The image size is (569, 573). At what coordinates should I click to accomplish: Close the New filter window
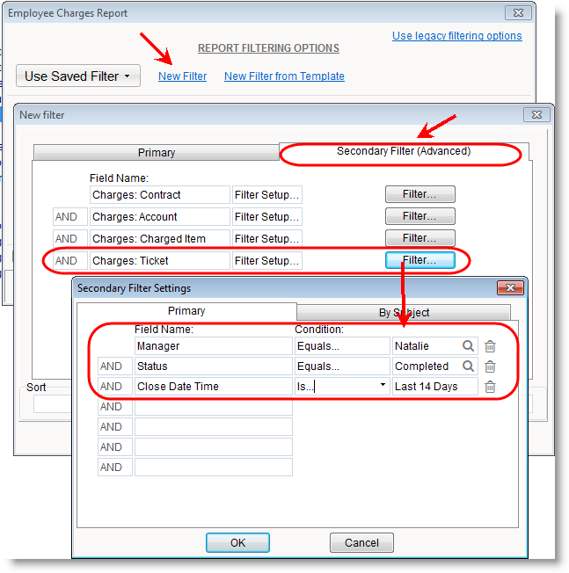click(x=536, y=115)
